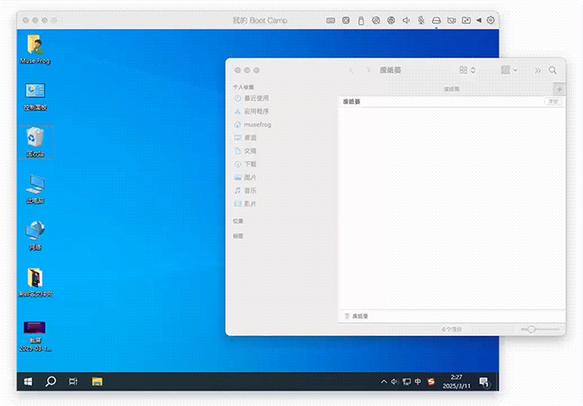The height and width of the screenshot is (406, 583).
Task: Open the view mode stepper arrows in Finder
Action: pyautogui.click(x=473, y=70)
